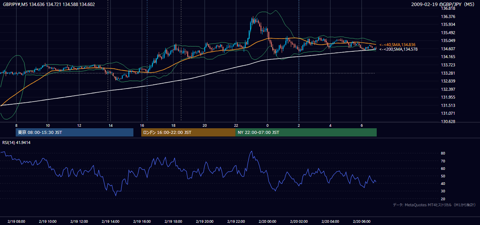Click the 2/20 02:00 time label
The width and height of the screenshot is (480, 225).
tap(299, 221)
